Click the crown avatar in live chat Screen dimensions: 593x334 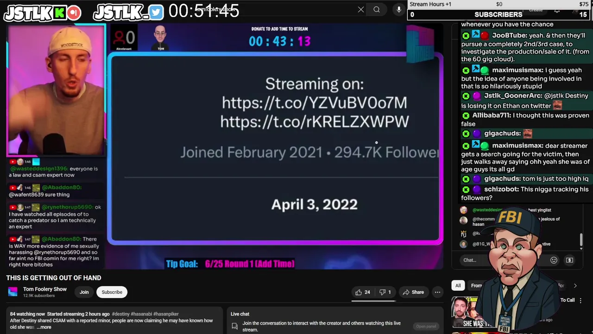463,234
